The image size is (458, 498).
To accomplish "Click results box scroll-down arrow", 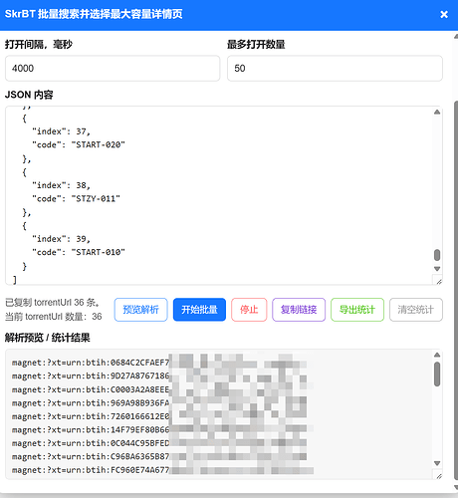I will coord(437,463).
